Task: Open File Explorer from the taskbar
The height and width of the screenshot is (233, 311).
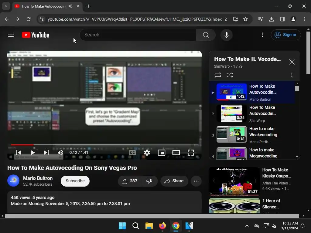Action: (149, 226)
